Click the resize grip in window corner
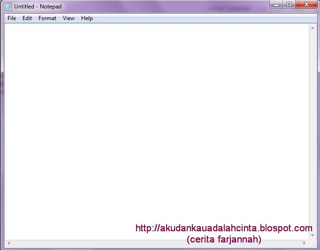 point(313,243)
